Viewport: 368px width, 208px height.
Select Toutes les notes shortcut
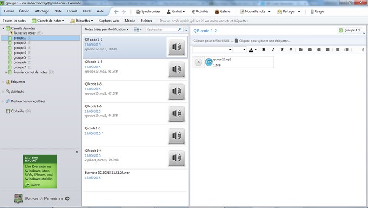[14, 21]
